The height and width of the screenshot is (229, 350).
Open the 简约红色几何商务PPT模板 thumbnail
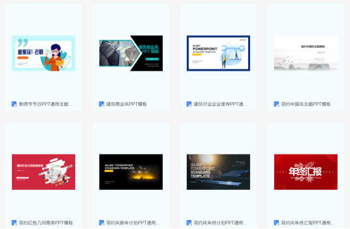tap(44, 172)
